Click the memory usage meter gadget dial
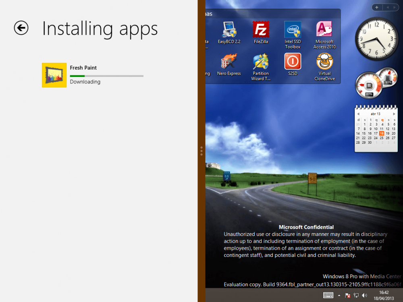The height and width of the screenshot is (302, 403). pyautogui.click(x=387, y=77)
